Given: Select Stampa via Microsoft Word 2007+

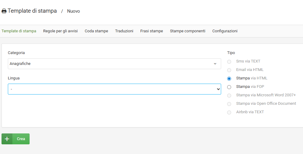Looking at the screenshot, I should click(x=229, y=95).
